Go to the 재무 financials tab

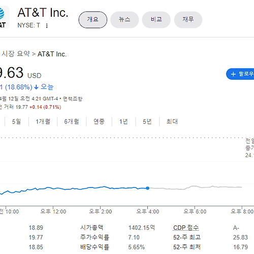pyautogui.click(x=188, y=20)
